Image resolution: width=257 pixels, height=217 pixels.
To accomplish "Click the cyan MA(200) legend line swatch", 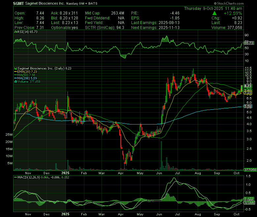I will click(15, 78).
